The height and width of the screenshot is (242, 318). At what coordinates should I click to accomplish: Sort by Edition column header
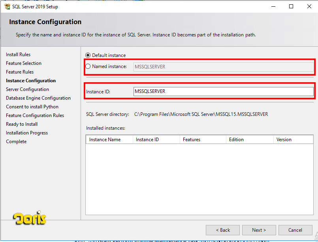click(x=250, y=140)
